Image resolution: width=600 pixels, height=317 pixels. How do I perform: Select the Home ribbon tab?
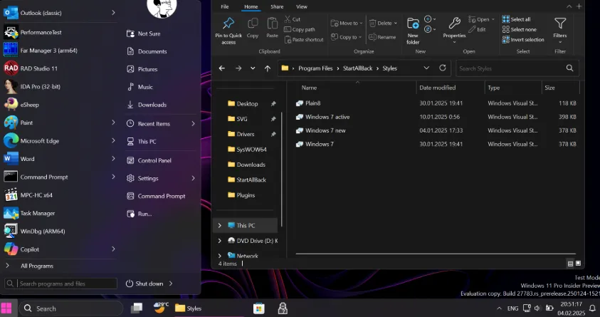click(x=251, y=6)
